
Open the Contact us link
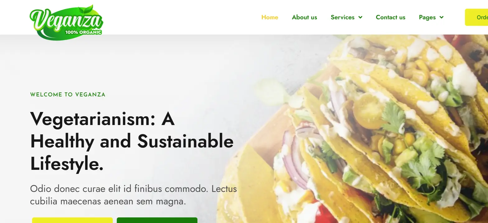(x=391, y=17)
